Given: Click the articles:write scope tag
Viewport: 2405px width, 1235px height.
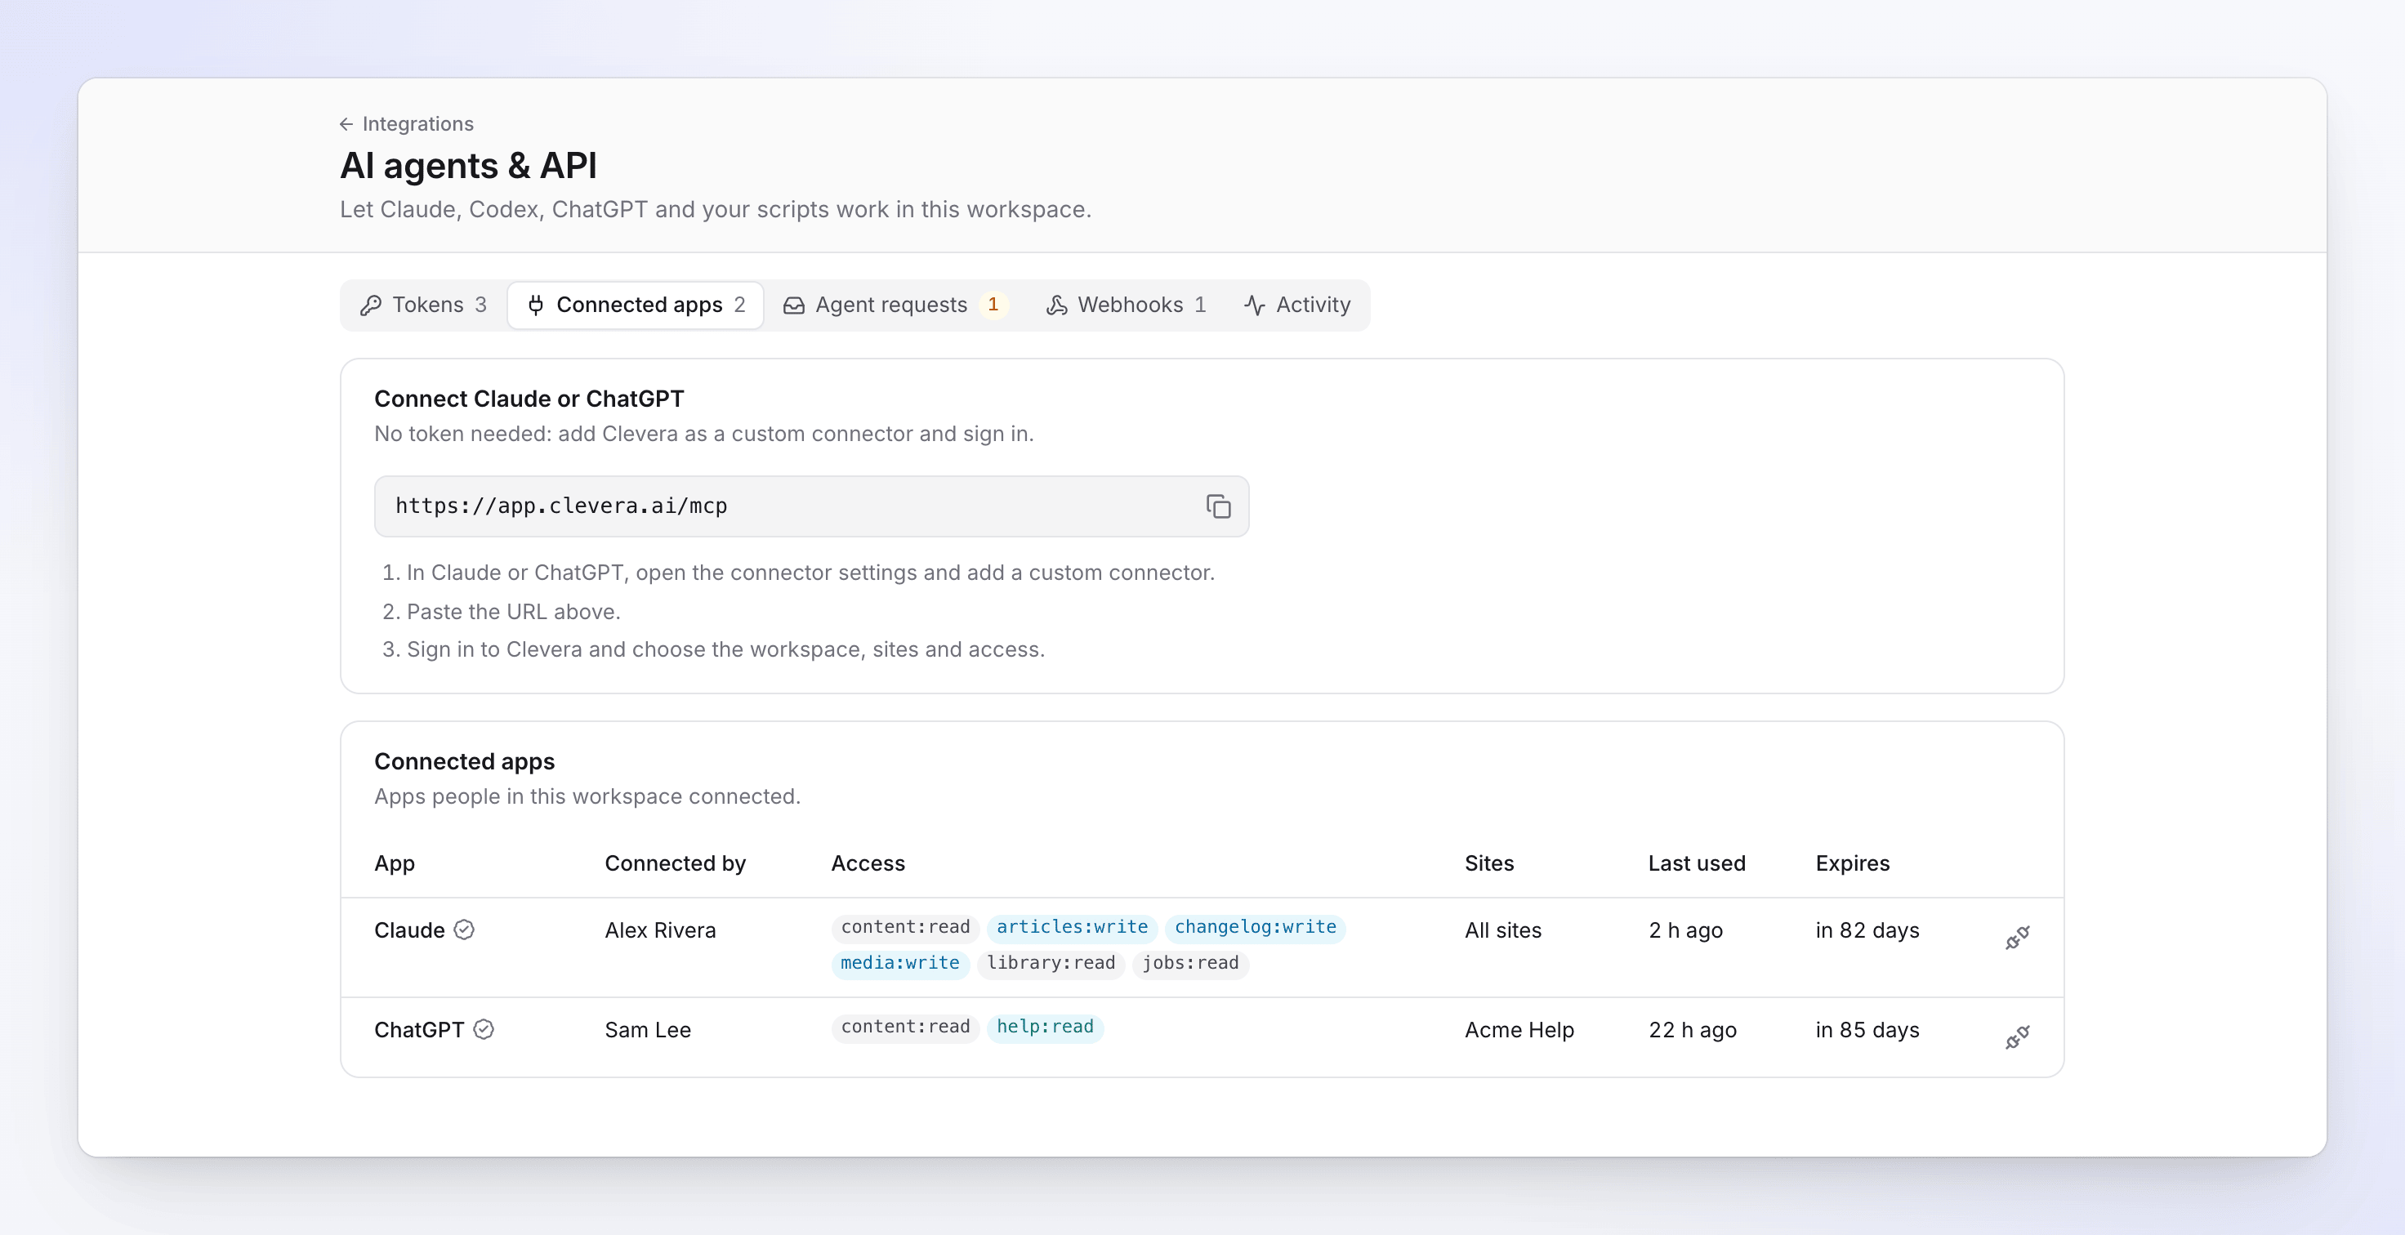Looking at the screenshot, I should coord(1072,927).
